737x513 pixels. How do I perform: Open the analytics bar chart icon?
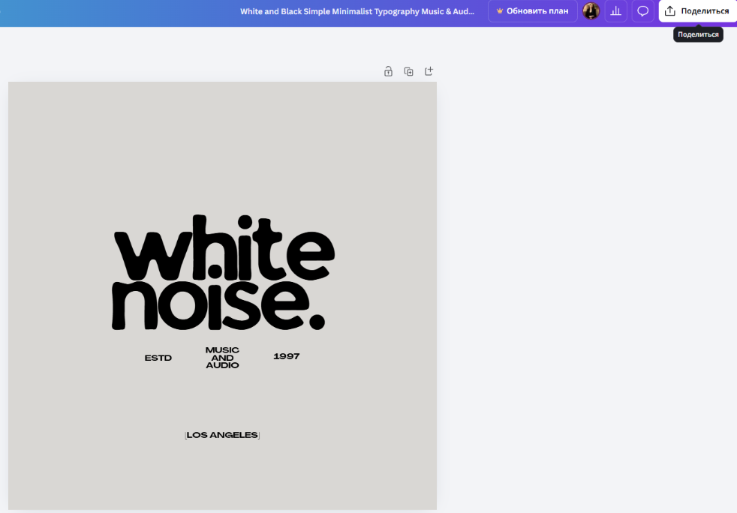(616, 11)
